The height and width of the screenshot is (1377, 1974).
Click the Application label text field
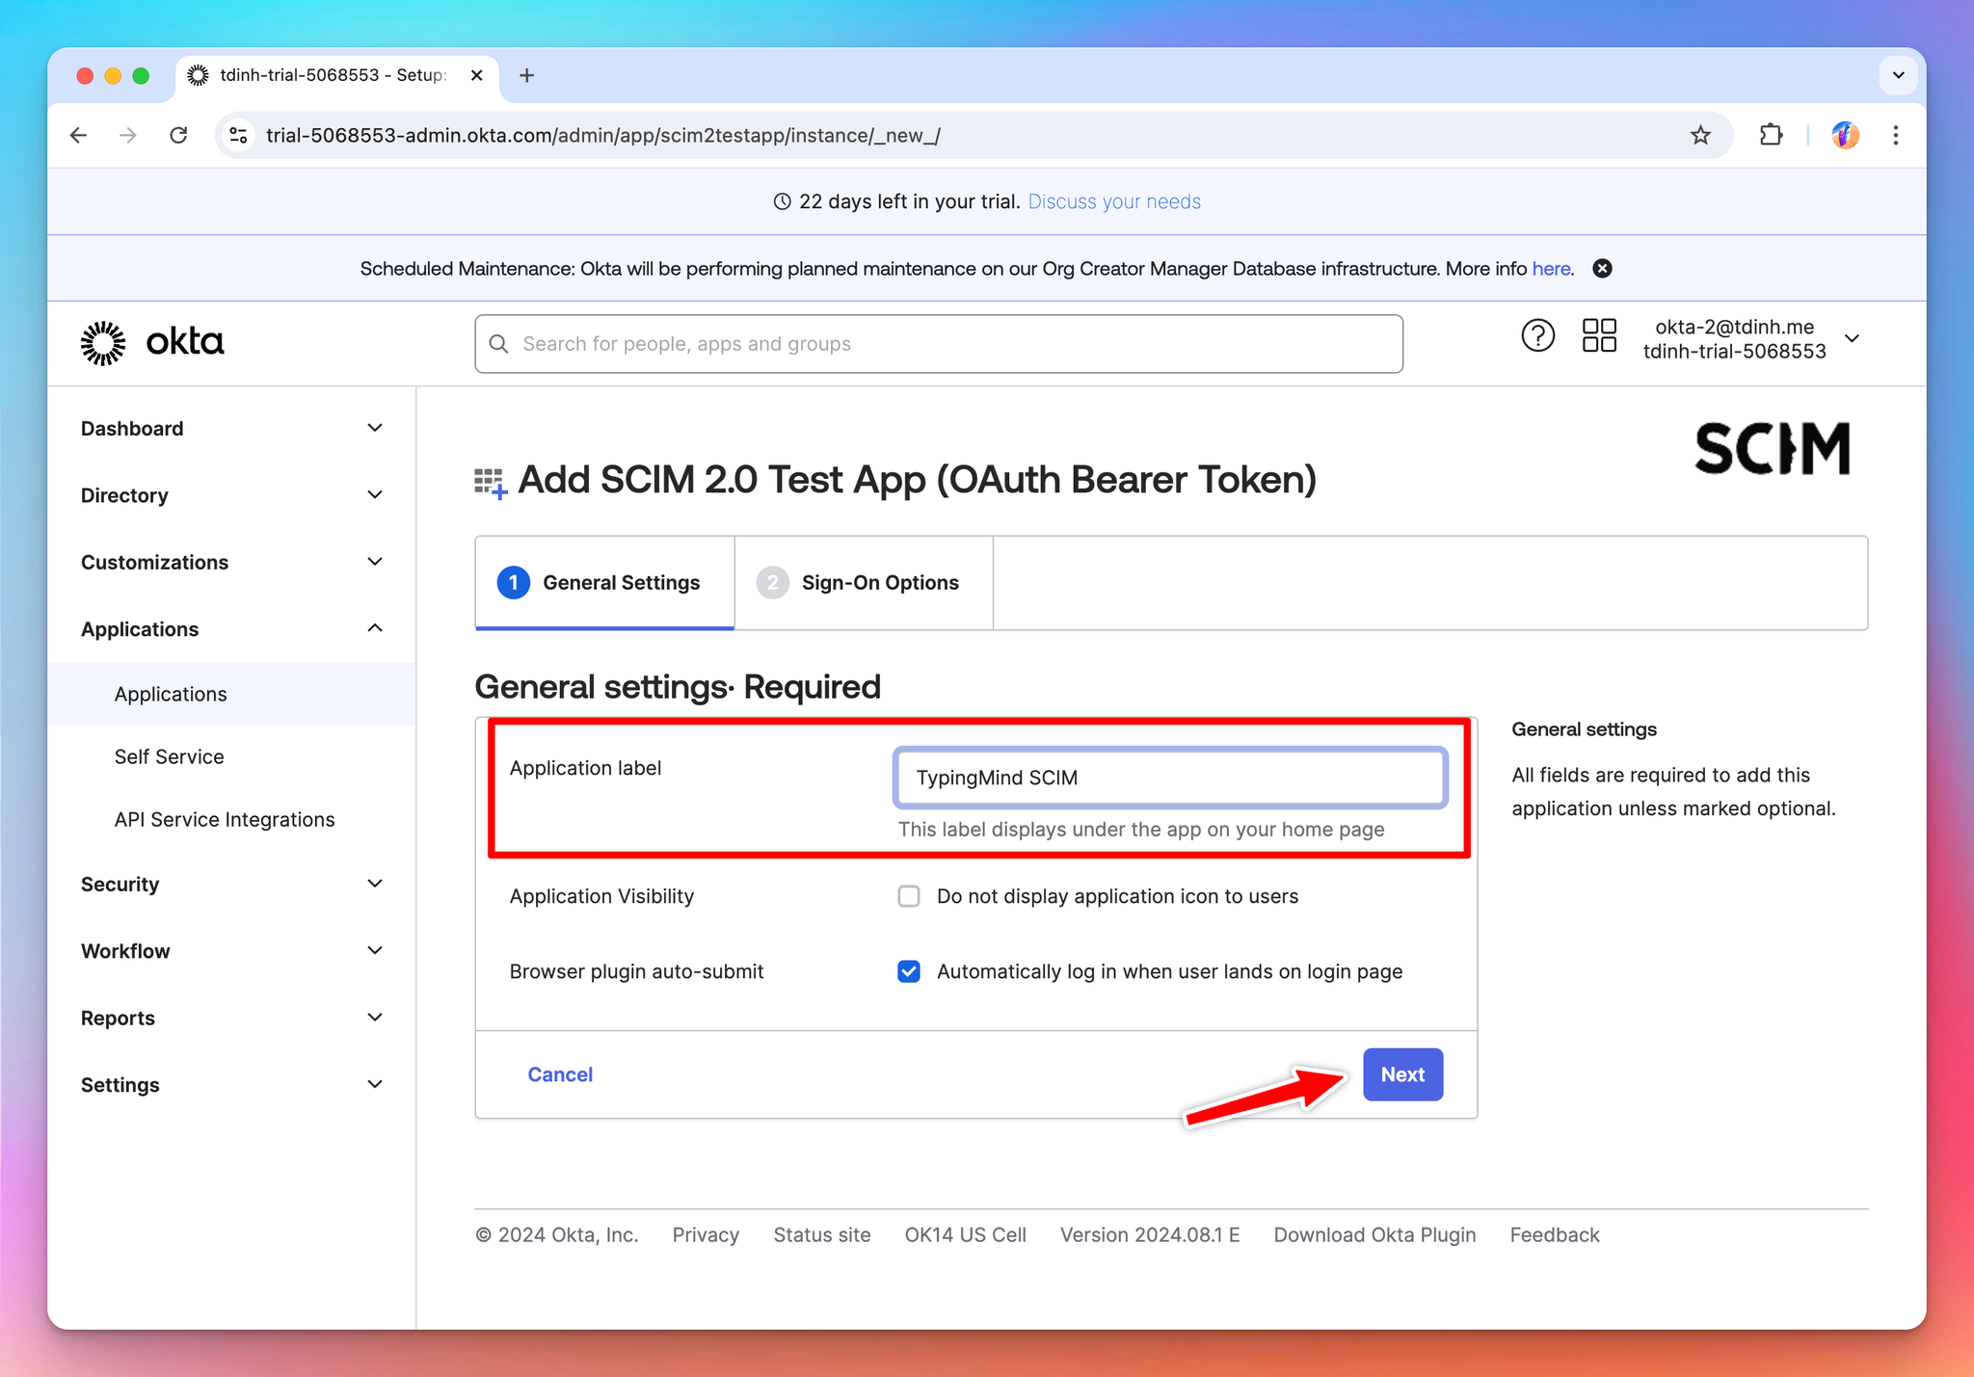[x=1170, y=778]
